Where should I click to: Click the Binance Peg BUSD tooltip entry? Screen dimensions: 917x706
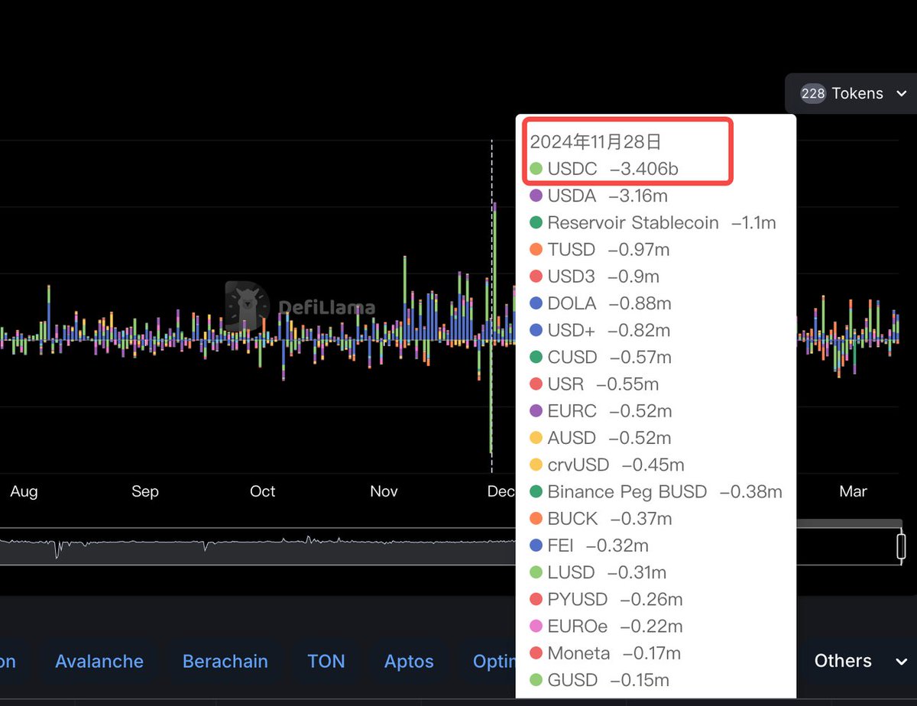pos(627,492)
